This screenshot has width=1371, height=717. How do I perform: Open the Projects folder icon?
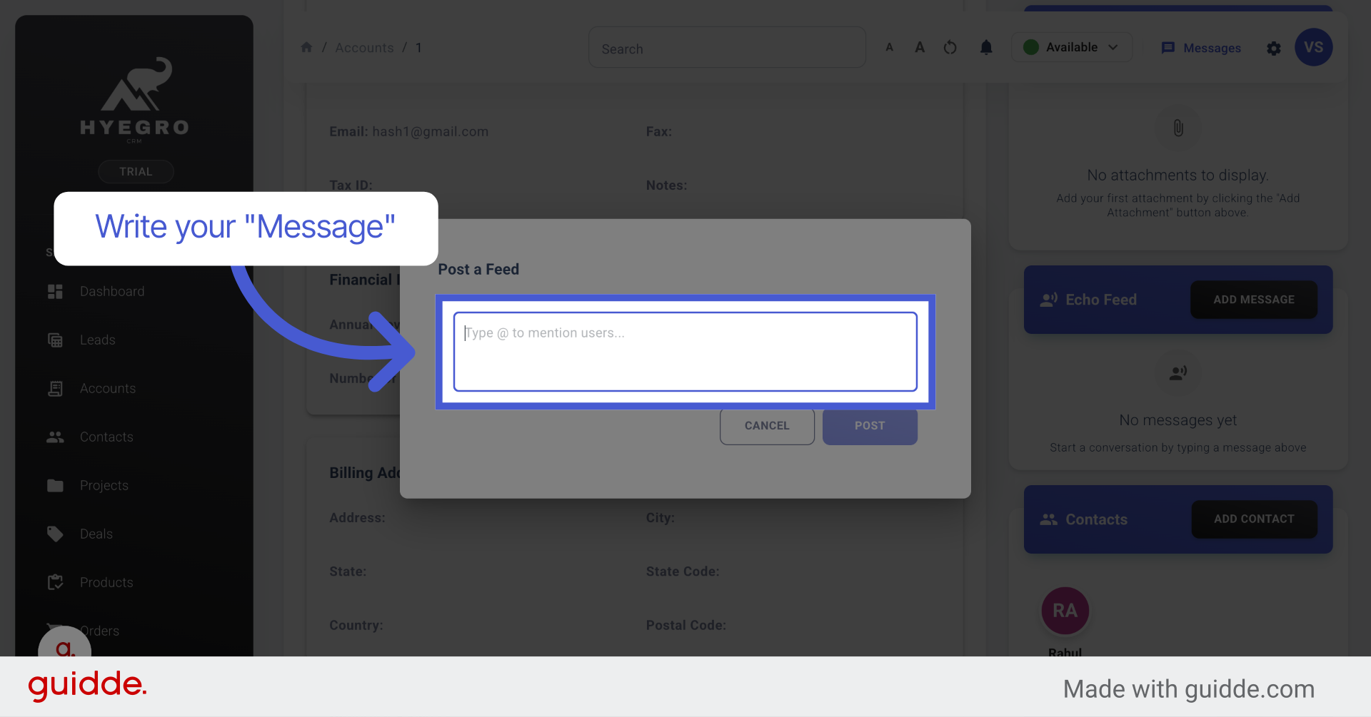coord(55,485)
